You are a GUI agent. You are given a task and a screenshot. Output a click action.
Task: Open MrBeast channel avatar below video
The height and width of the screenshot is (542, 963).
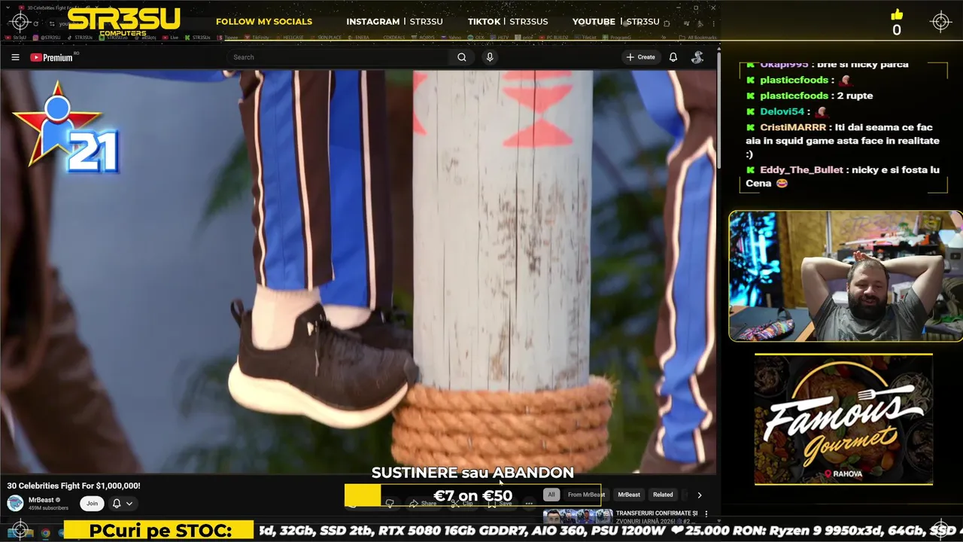(15, 504)
